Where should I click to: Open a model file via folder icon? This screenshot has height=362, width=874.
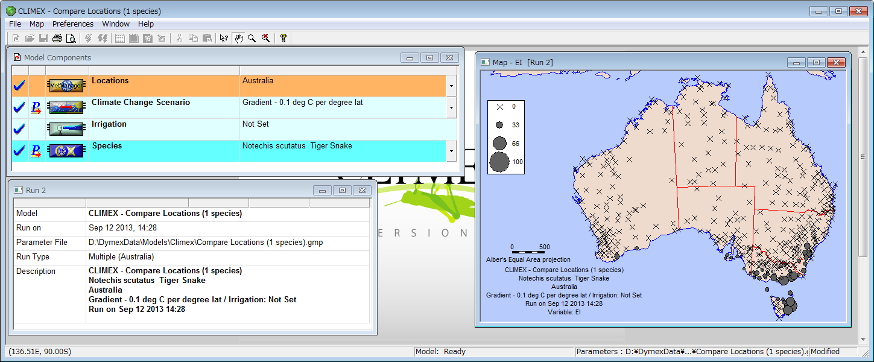click(x=30, y=38)
